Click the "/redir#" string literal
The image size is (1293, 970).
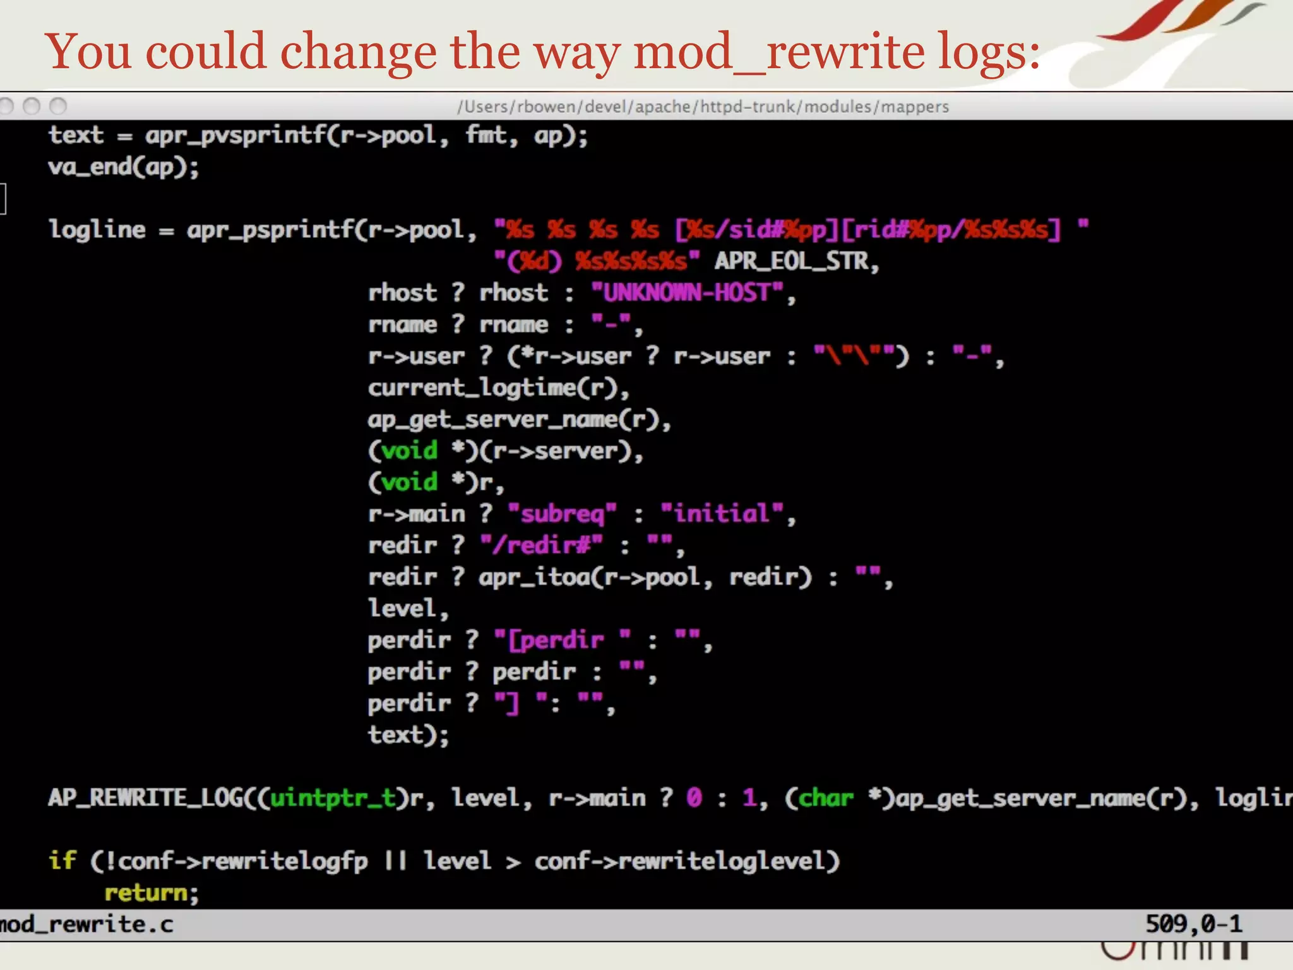542,545
